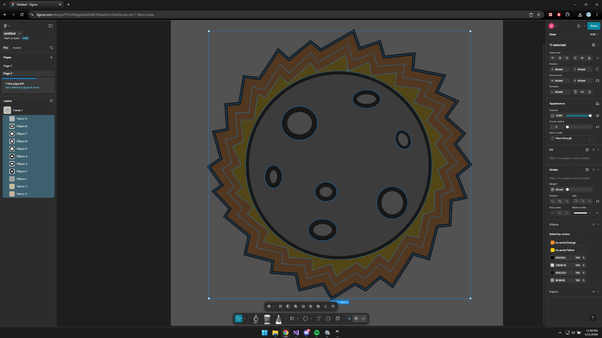602x338 pixels.
Task: Open search in the left panel
Action: (x=52, y=48)
